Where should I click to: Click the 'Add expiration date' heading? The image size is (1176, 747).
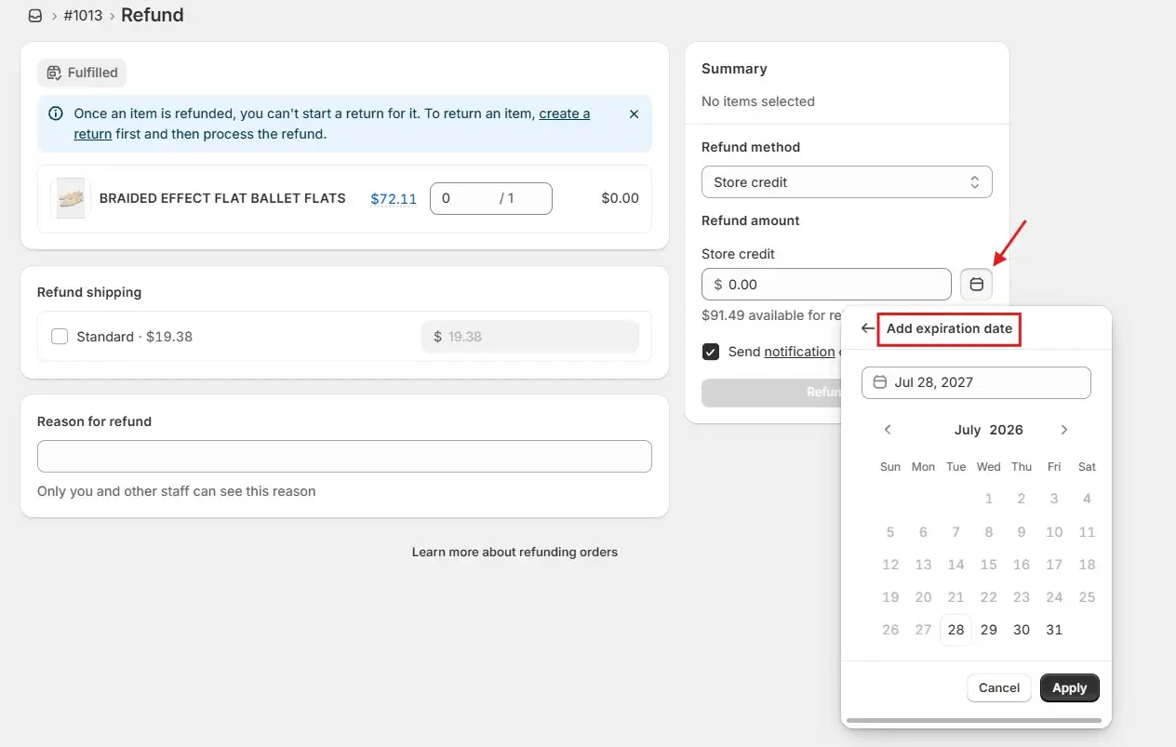click(949, 328)
